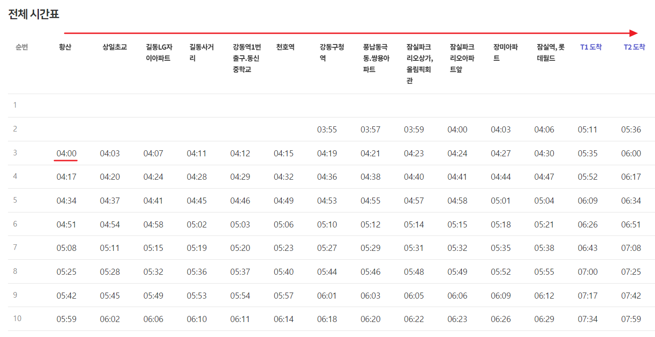Click the 강동역1번출구.동신중학교 column header
The width and height of the screenshot is (655, 337).
coord(247,59)
